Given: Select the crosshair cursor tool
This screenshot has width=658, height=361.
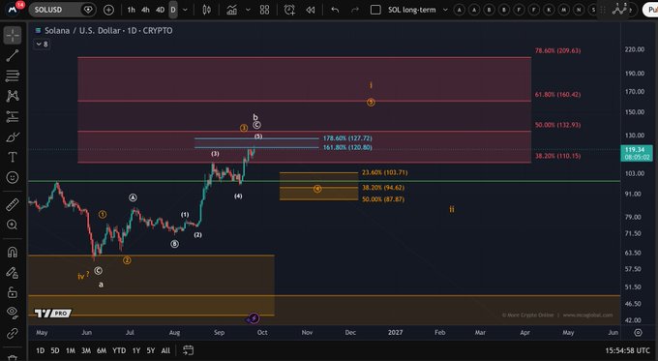Looking at the screenshot, I should [x=13, y=36].
